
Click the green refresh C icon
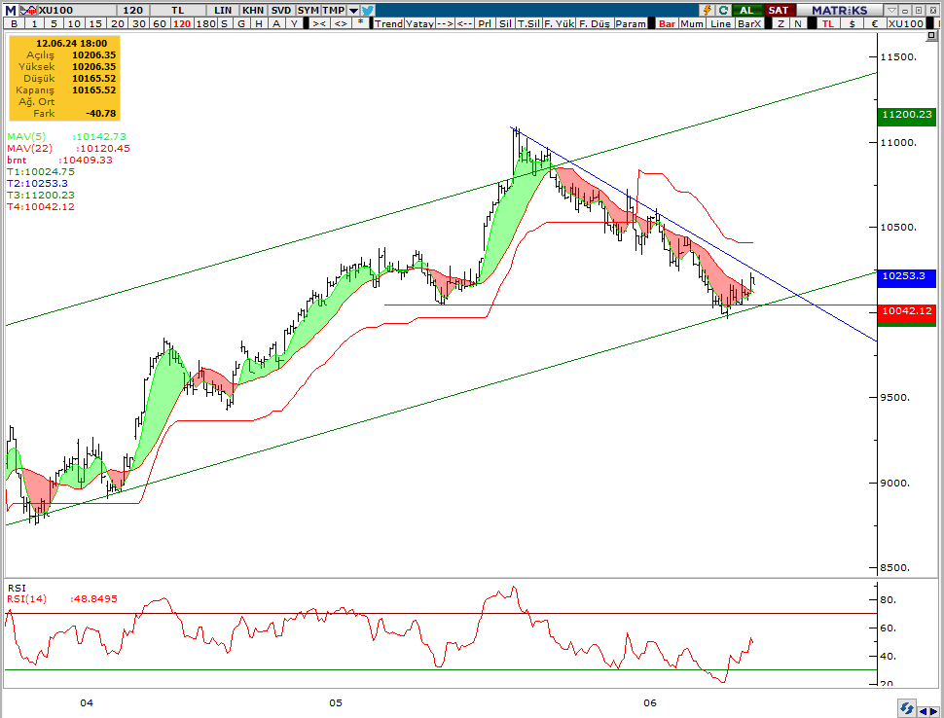(x=723, y=11)
